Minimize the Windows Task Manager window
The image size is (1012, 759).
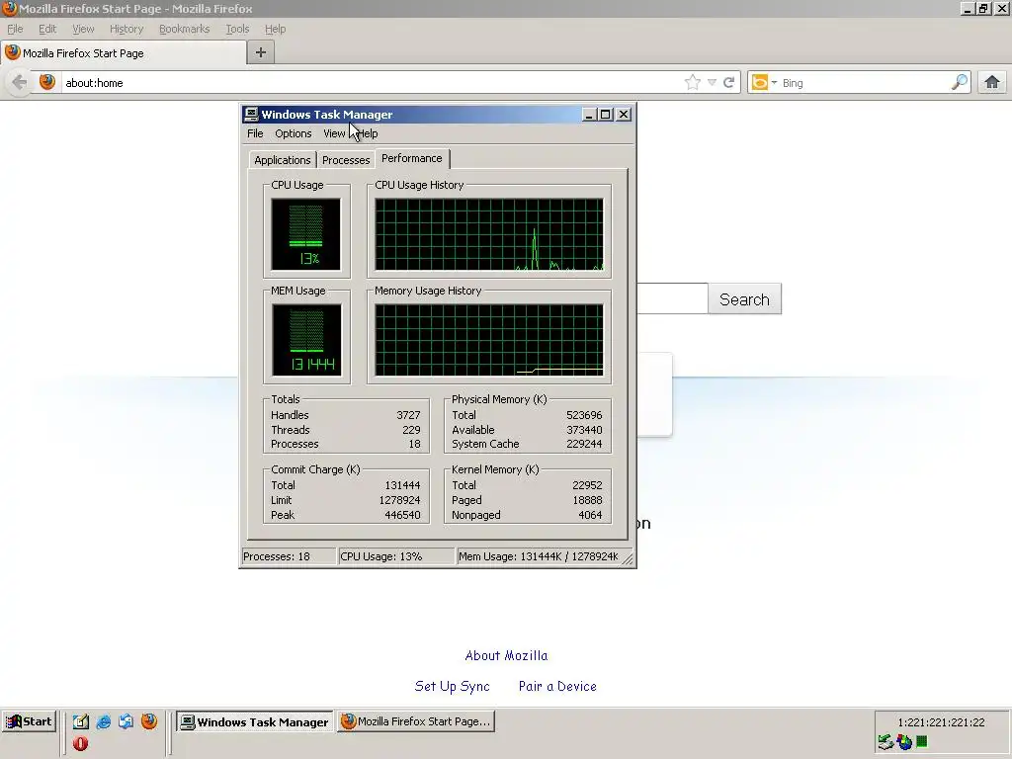point(589,115)
